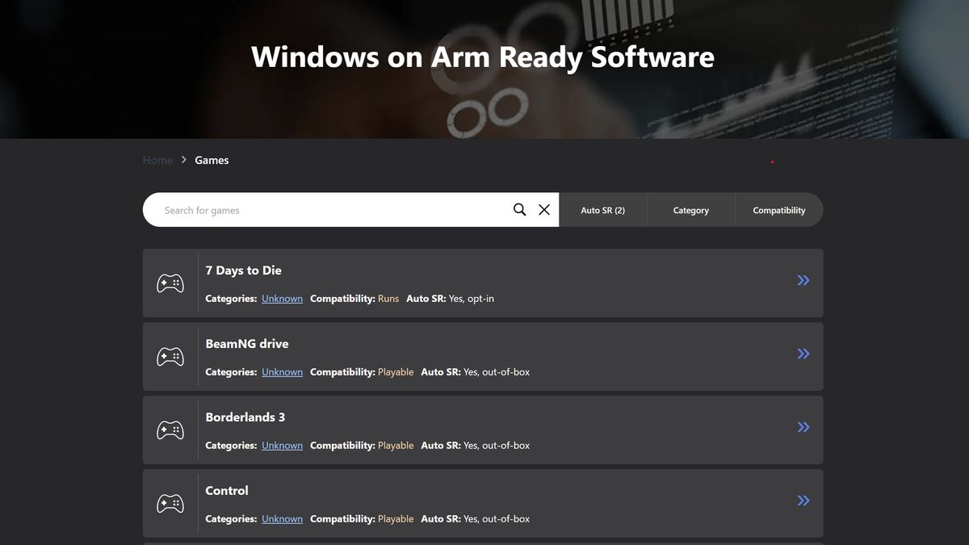Viewport: 969px width, 545px height.
Task: Open the Auto SR (2) filter
Action: point(602,209)
